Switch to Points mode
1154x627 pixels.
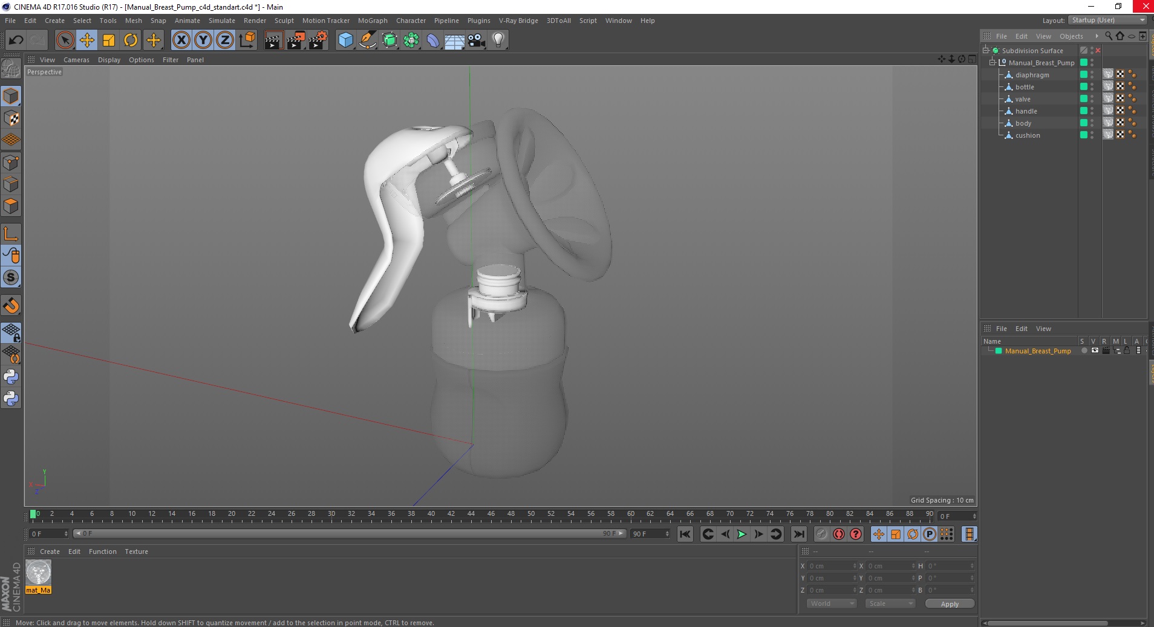[x=11, y=162]
